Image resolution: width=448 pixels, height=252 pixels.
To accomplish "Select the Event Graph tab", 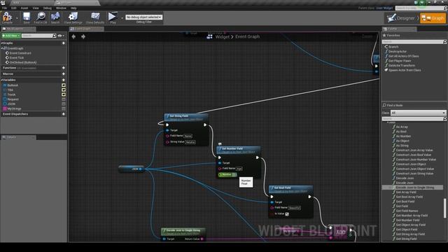I will click(x=86, y=29).
